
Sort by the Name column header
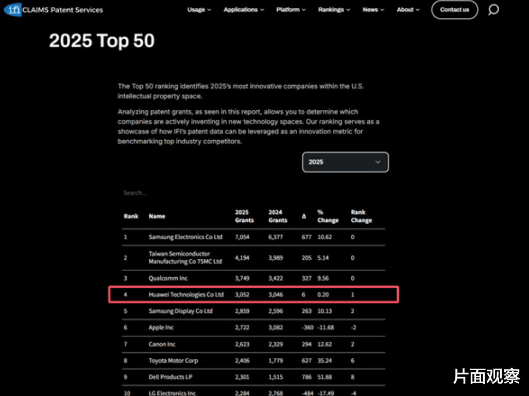157,216
